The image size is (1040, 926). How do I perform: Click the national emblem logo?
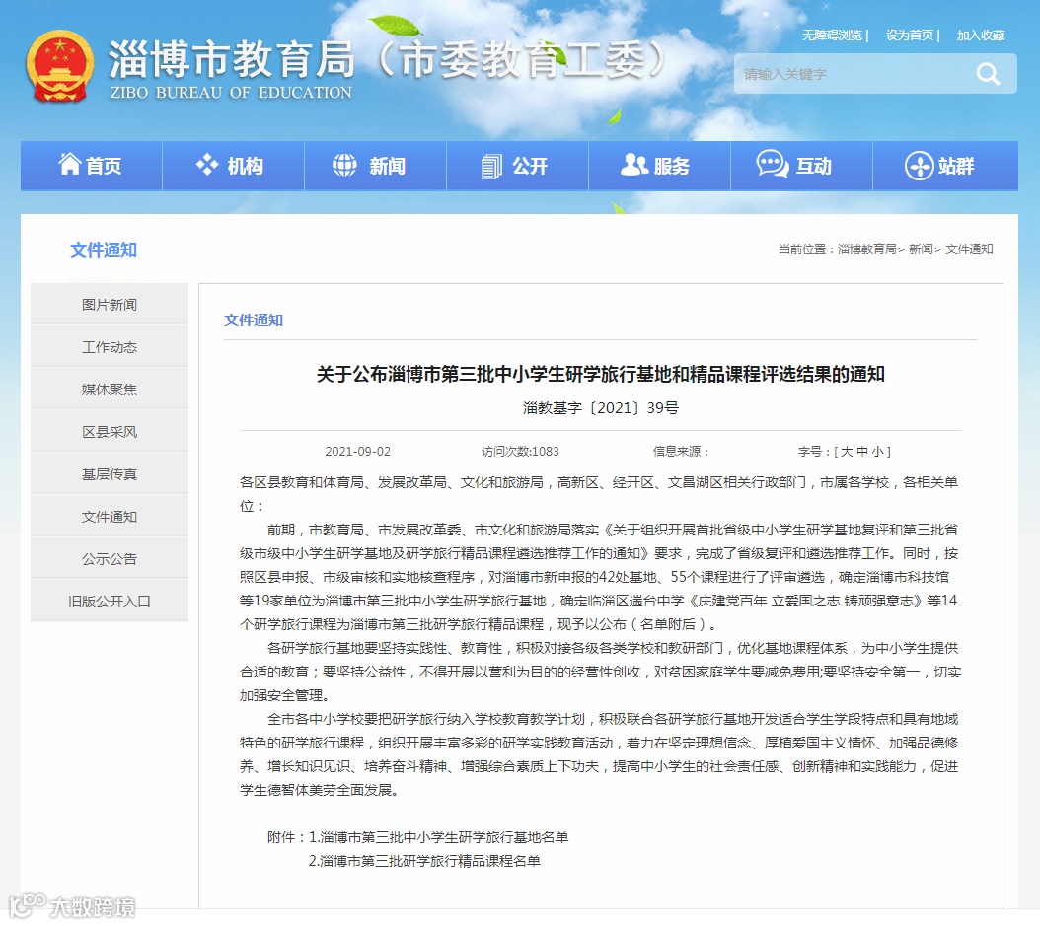click(x=59, y=66)
